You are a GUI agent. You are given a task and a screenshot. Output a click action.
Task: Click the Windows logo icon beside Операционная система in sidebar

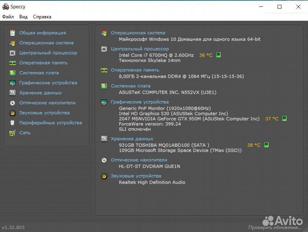[12, 43]
